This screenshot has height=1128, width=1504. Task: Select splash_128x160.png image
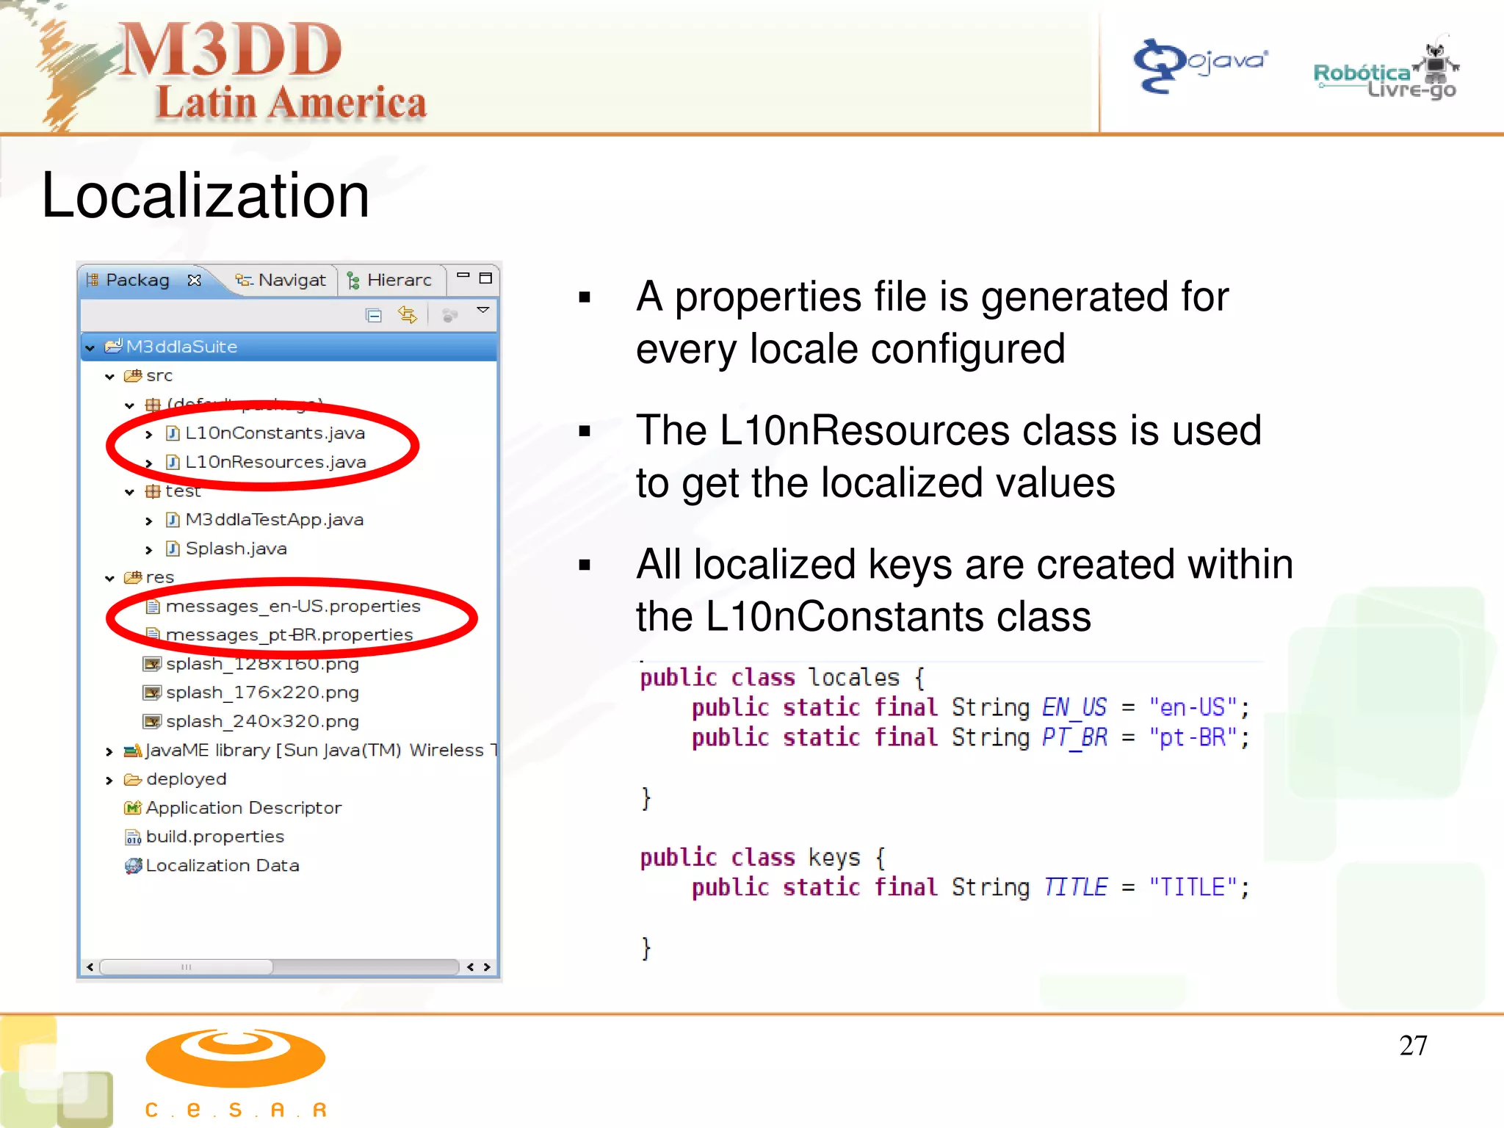(x=262, y=664)
